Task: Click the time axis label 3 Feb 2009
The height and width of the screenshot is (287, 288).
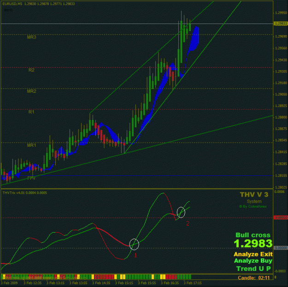Action: pos(9,283)
